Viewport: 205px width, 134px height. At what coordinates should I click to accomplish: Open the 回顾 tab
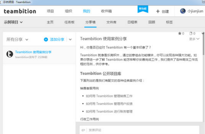coord(152,22)
